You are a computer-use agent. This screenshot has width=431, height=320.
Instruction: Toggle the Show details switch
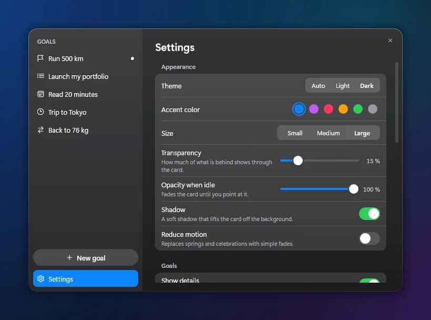tap(370, 281)
